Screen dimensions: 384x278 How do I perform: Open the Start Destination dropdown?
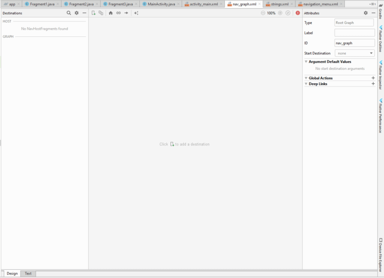(354, 53)
